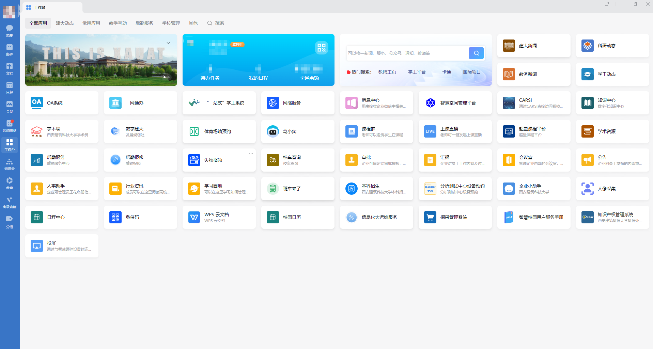Viewport: 653px width, 349px height.
Task: Open the 邮件 icon in the sidebar
Action: (9, 49)
